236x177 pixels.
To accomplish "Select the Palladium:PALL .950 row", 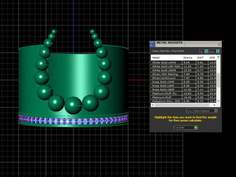I will point(184,101).
